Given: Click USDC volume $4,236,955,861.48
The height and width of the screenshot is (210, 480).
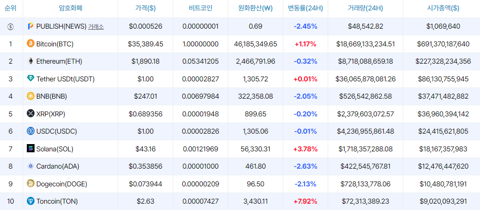Looking at the screenshot, I should coord(365,132).
